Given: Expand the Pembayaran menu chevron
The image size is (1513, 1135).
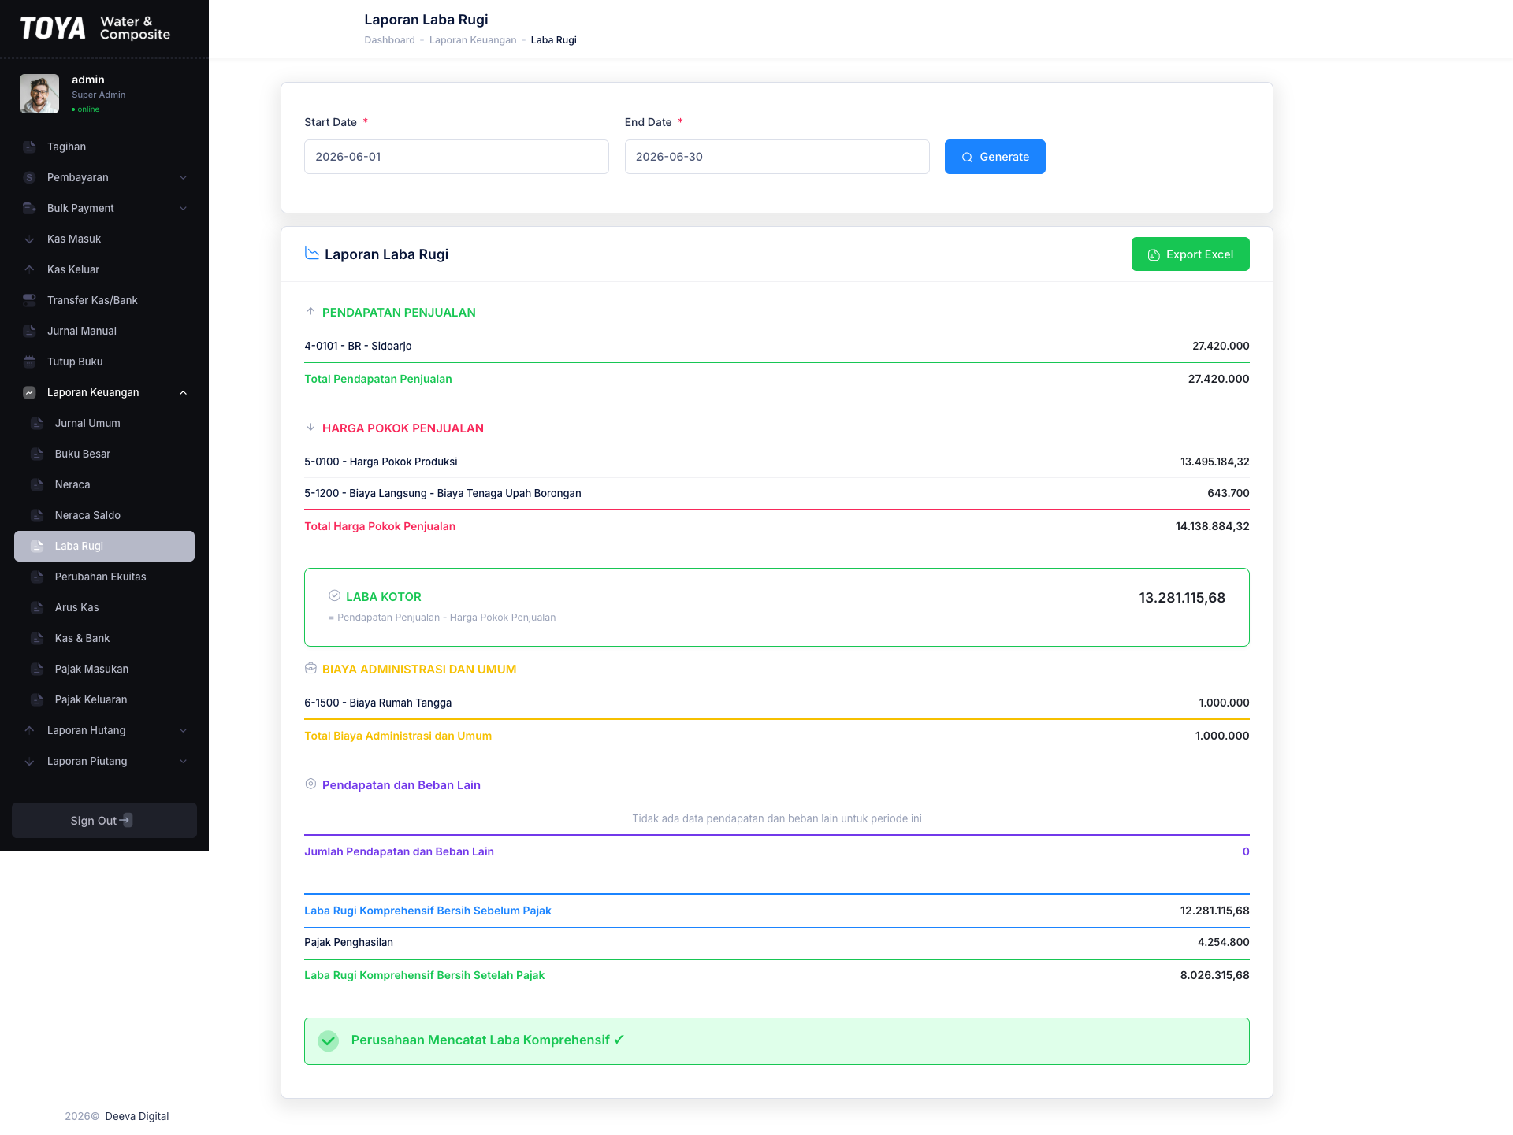Looking at the screenshot, I should tap(184, 177).
